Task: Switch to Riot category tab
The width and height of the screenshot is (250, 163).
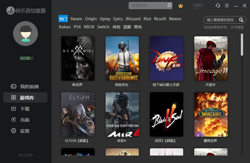Action: [x=147, y=19]
